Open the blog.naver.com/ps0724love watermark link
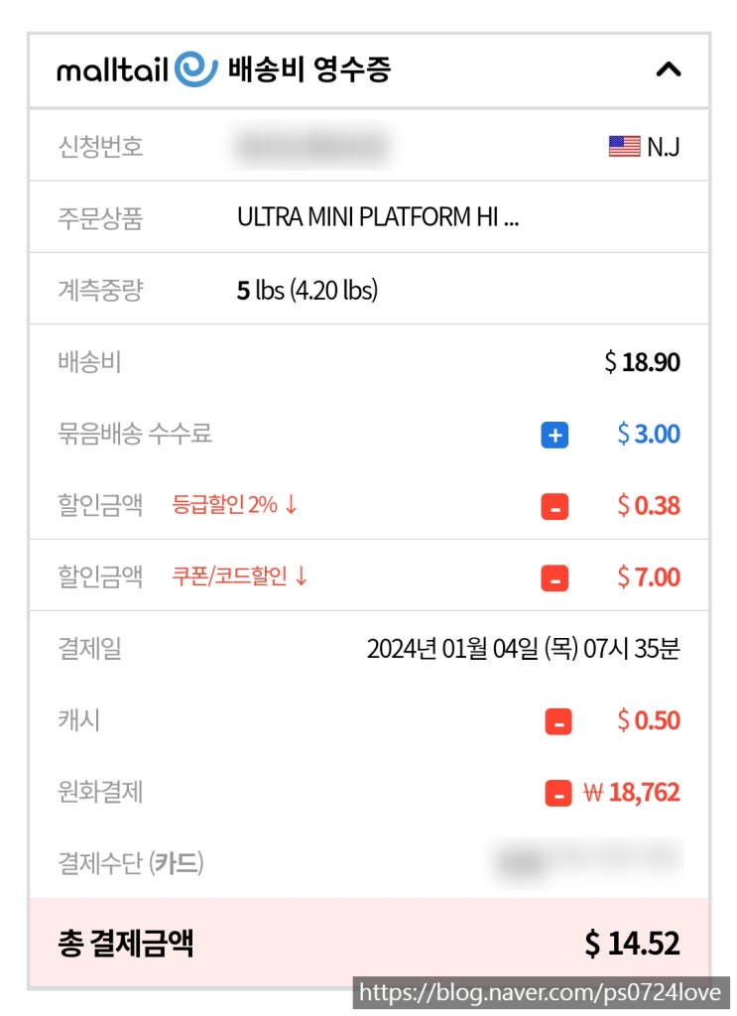 543,993
